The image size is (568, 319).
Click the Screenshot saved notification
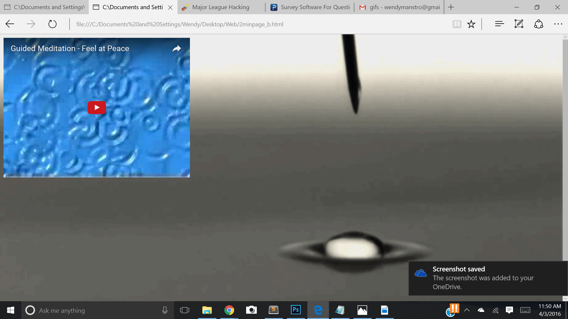coord(488,278)
